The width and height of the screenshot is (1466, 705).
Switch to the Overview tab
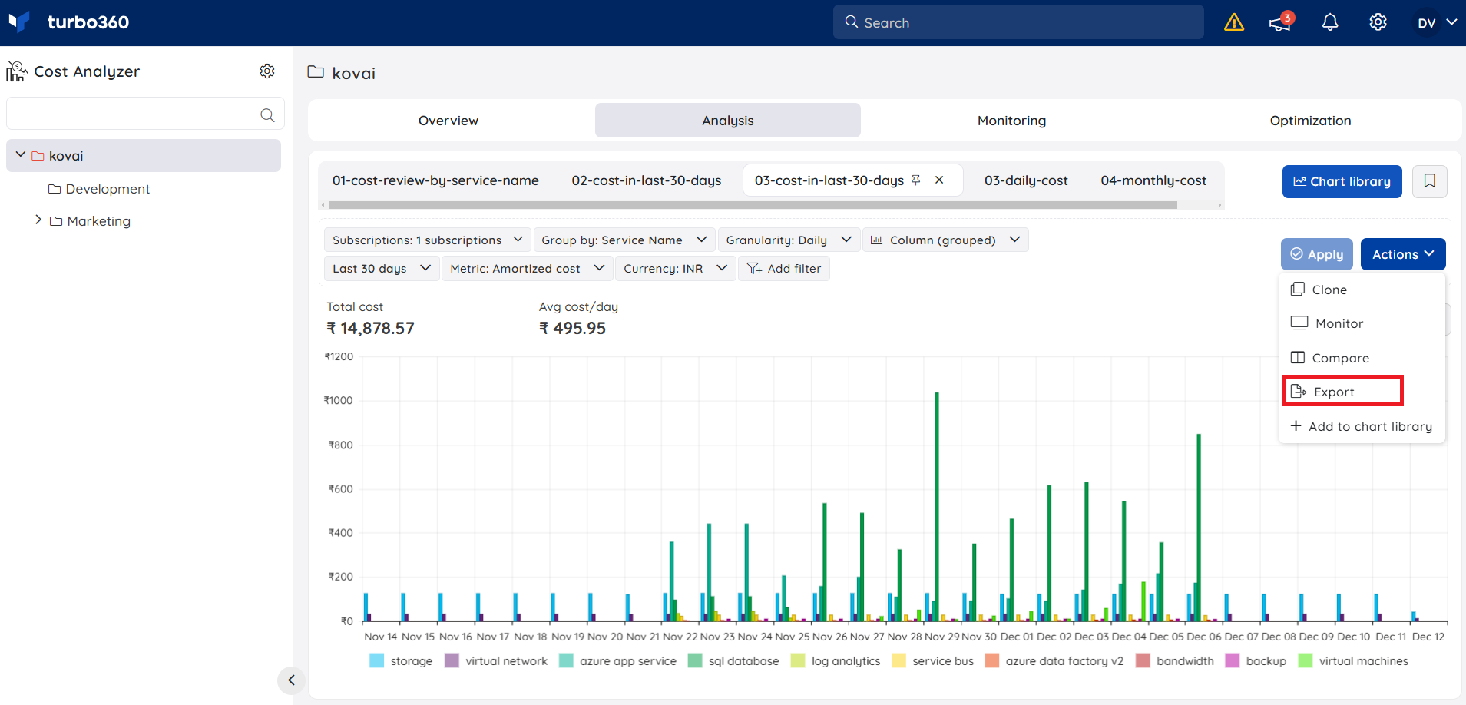[x=448, y=121]
